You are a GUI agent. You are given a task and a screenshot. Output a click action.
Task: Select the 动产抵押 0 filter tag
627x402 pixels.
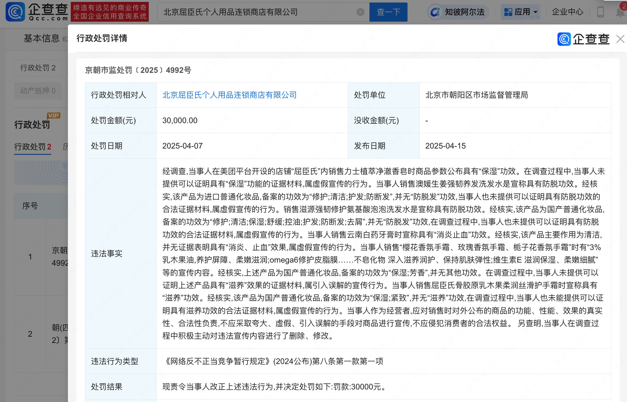pos(38,91)
